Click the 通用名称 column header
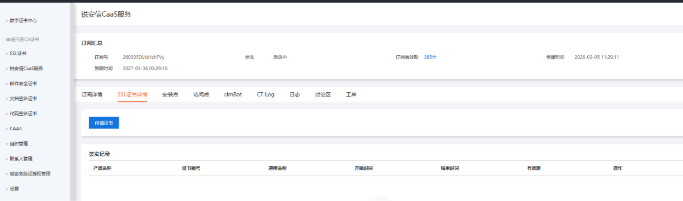The height and width of the screenshot is (201, 683). (x=277, y=168)
